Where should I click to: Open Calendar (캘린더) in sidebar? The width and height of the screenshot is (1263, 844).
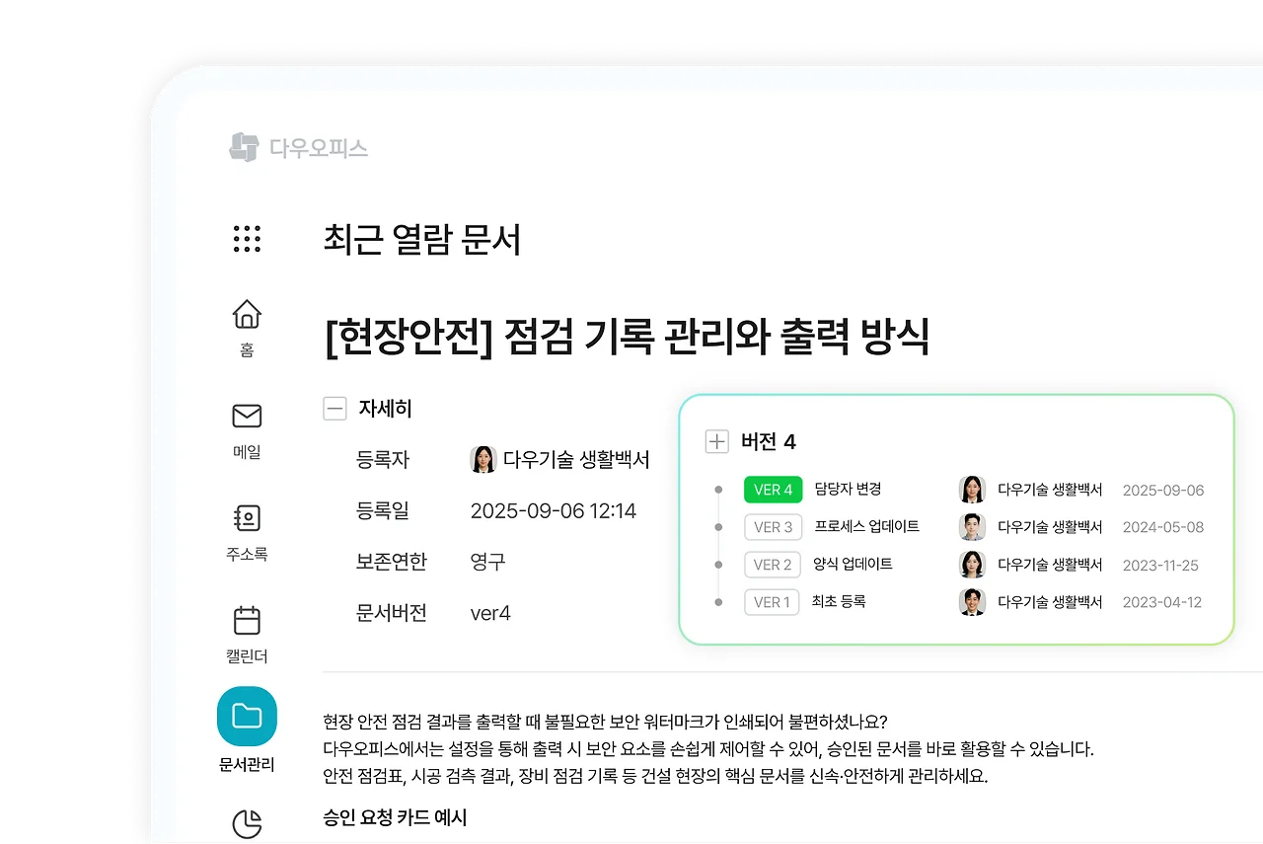(247, 620)
